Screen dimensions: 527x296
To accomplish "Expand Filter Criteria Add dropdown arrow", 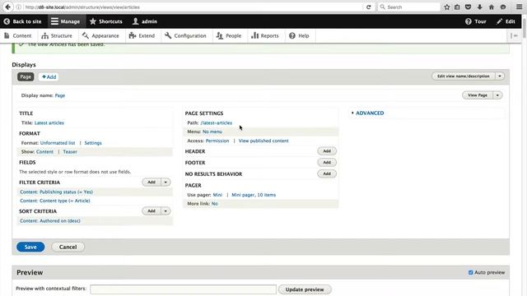I will 166,183.
